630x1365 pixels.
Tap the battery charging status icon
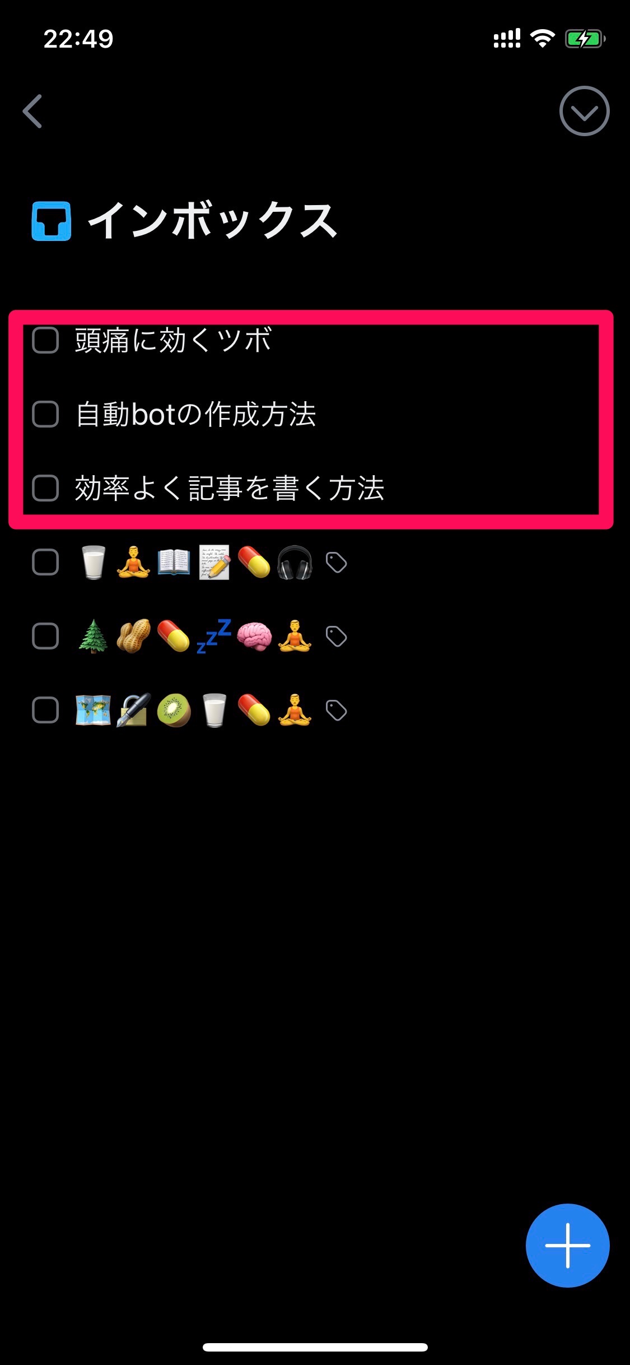tap(585, 39)
